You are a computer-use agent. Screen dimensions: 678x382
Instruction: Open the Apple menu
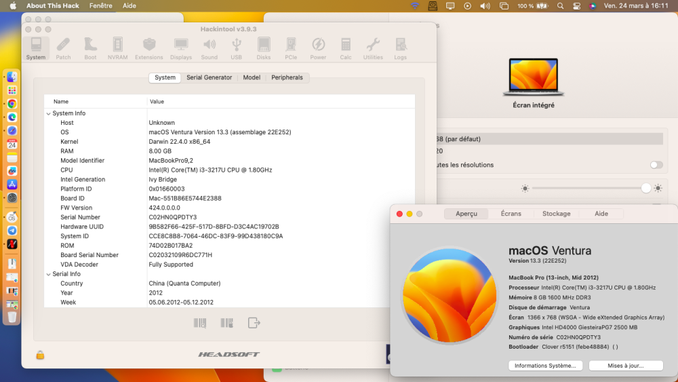pyautogui.click(x=13, y=5)
